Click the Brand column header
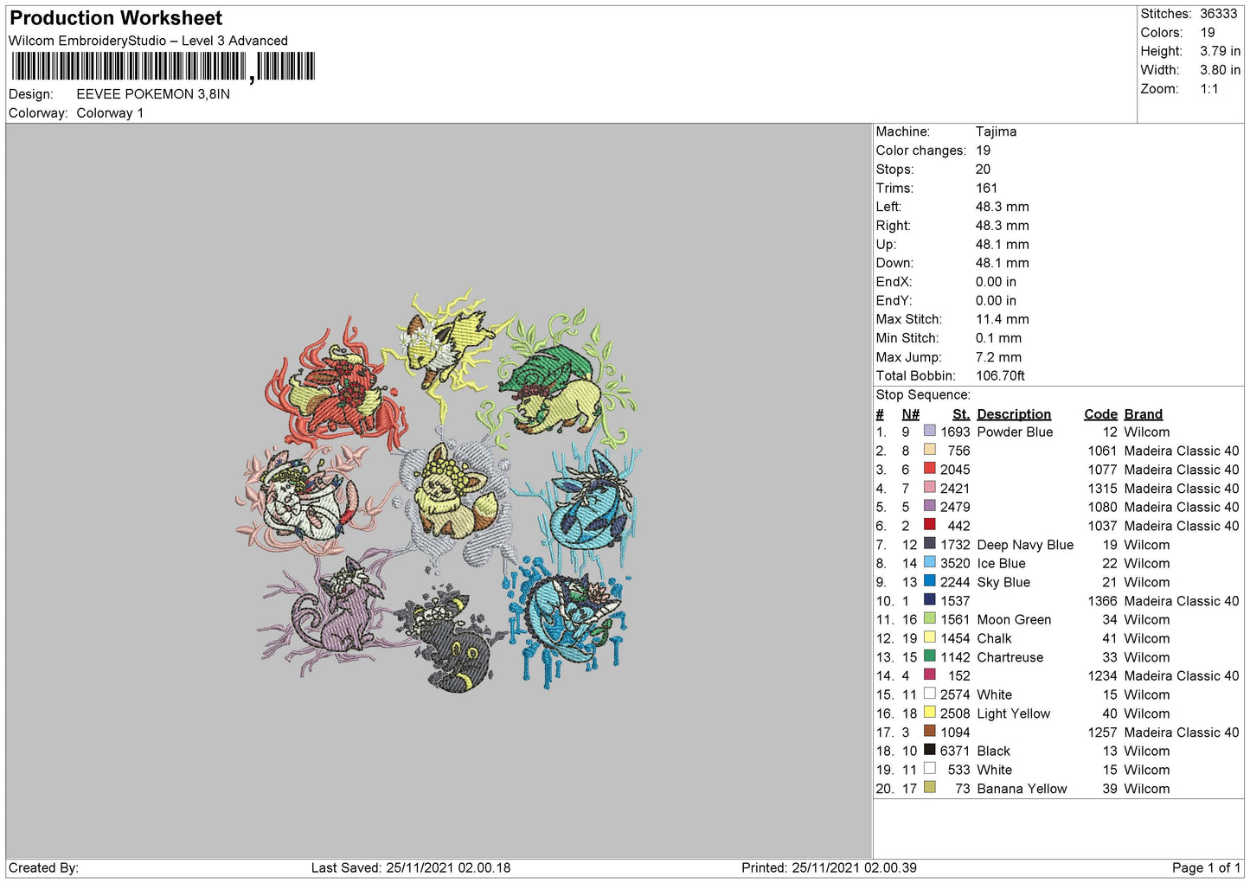Viewport: 1250px width, 883px height. point(1143,414)
